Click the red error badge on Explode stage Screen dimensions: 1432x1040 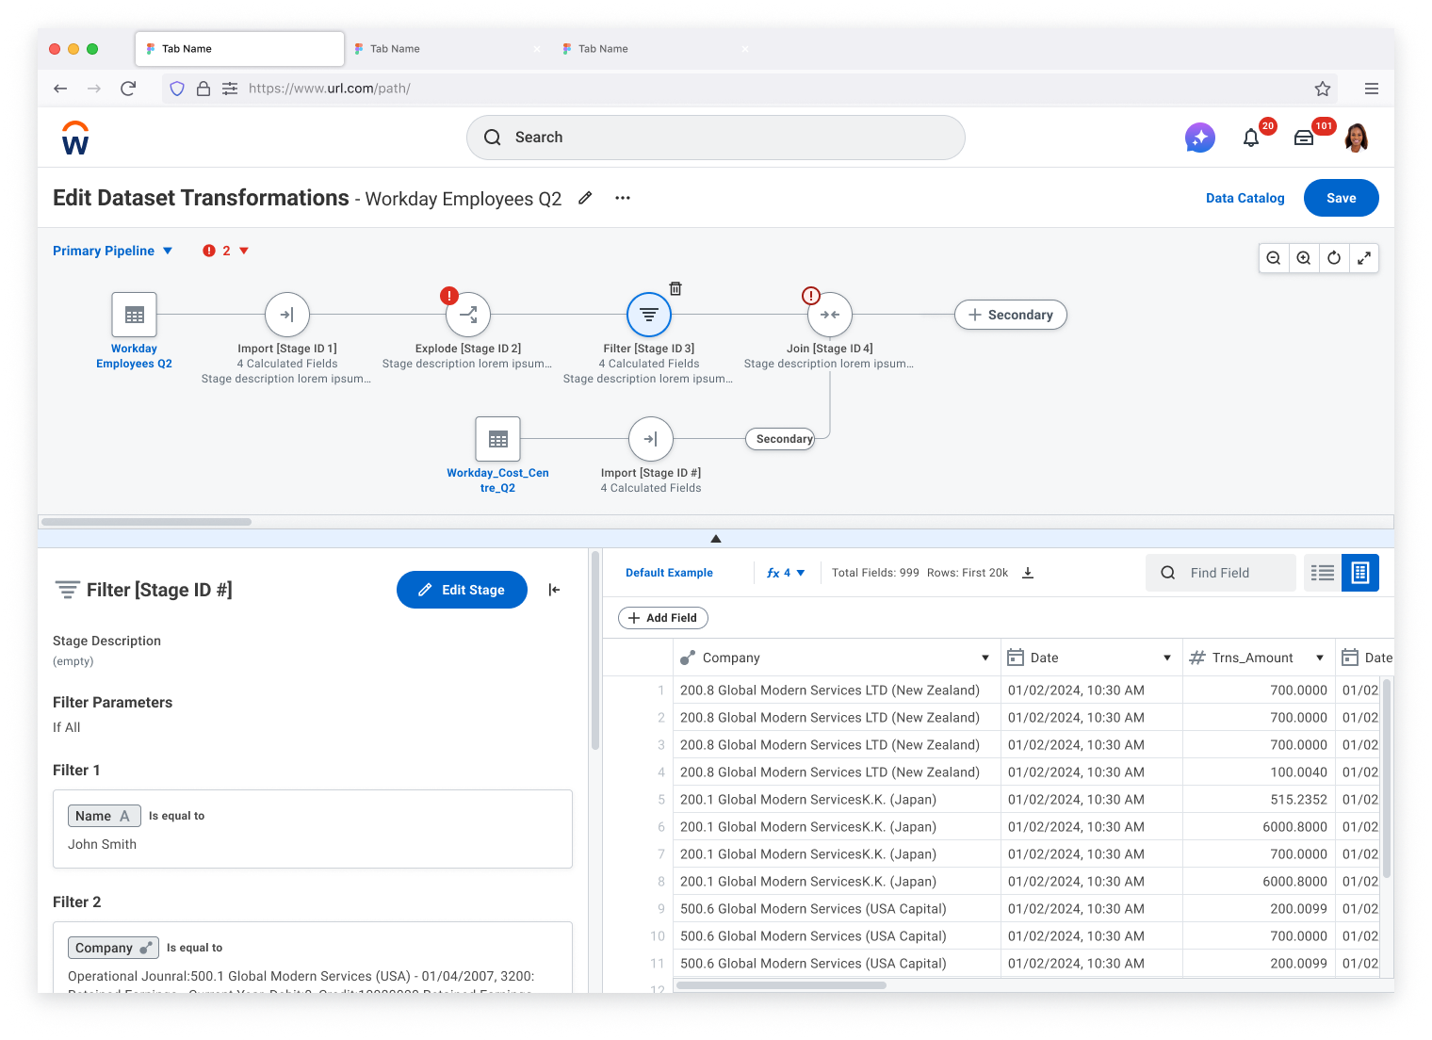(x=449, y=296)
